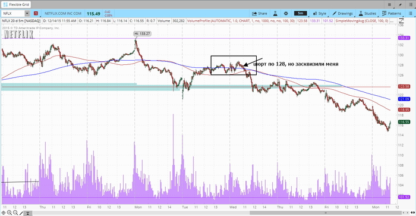
Task: Click the NETFLIX.COM INC COM company name
Action: [63, 13]
